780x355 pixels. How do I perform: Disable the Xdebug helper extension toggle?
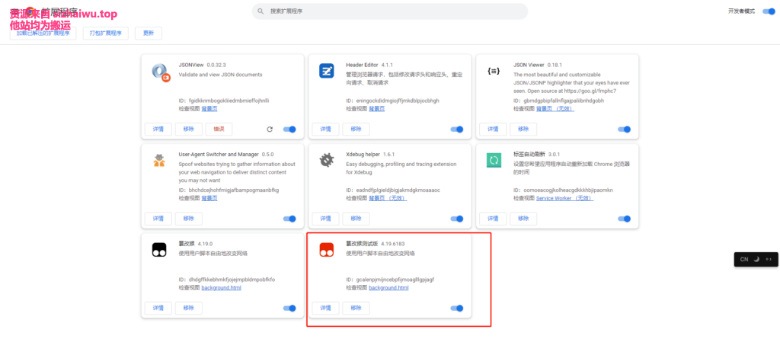[457, 219]
